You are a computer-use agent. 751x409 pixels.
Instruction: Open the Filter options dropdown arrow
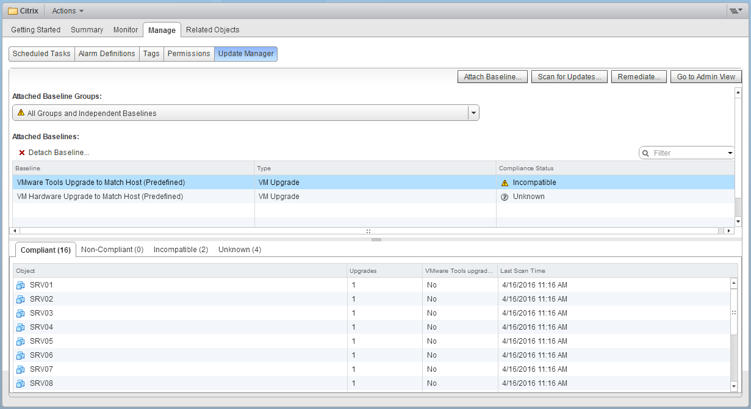[x=730, y=153]
